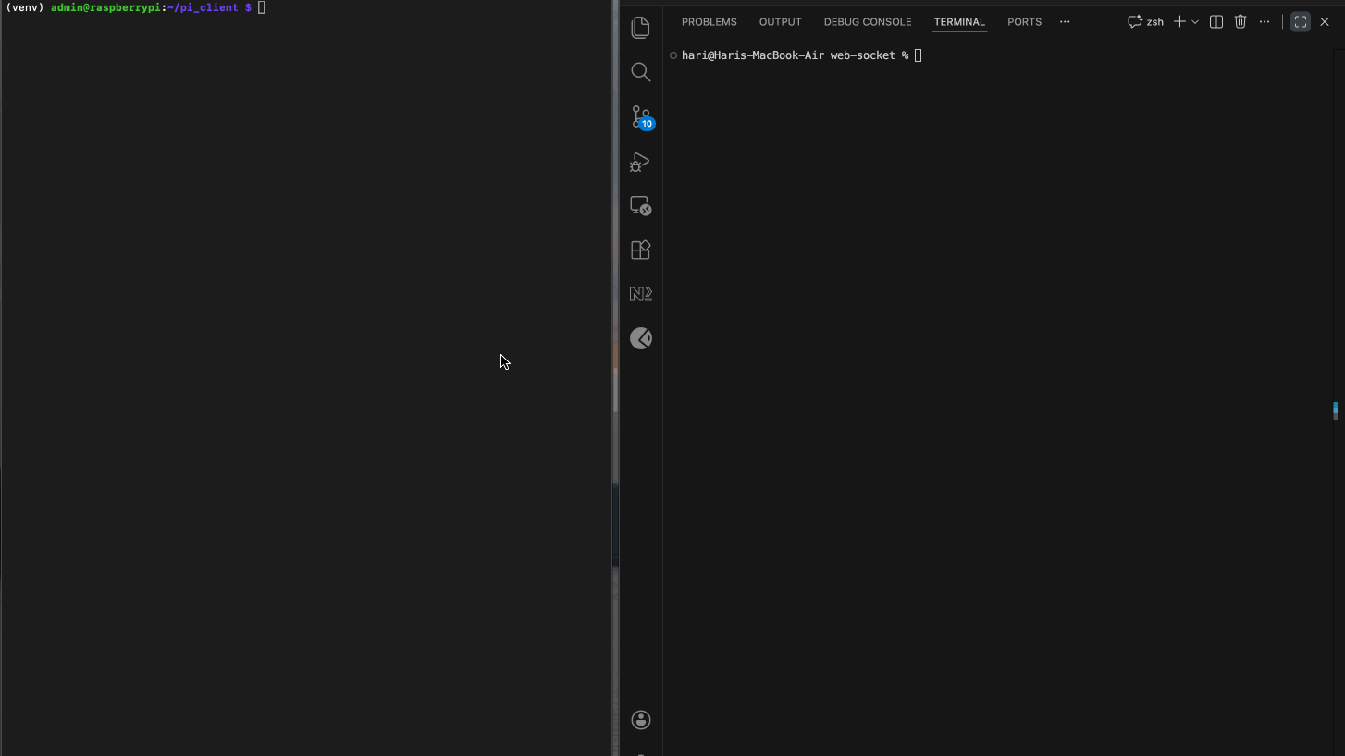Open the Remote Explorer view

(x=640, y=205)
